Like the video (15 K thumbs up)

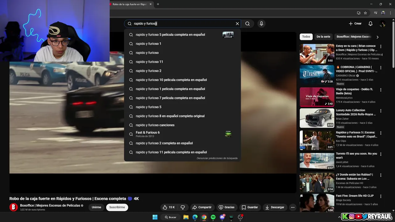tap(169, 207)
